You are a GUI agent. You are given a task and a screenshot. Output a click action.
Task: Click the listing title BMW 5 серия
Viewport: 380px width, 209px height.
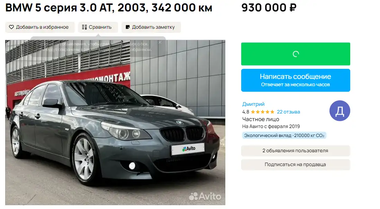[x=109, y=8]
